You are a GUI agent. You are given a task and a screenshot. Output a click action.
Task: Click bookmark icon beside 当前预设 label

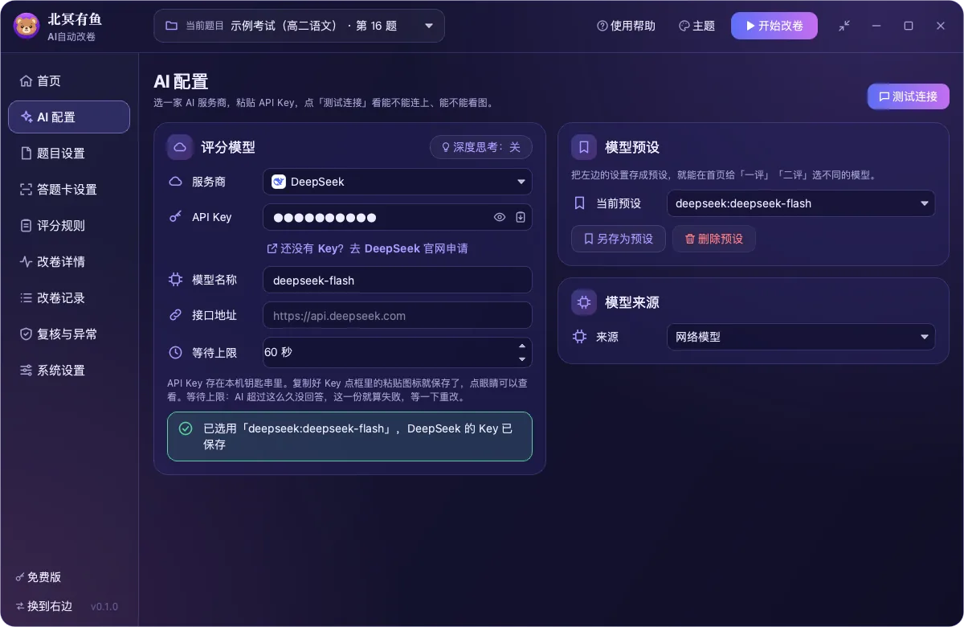tap(579, 203)
